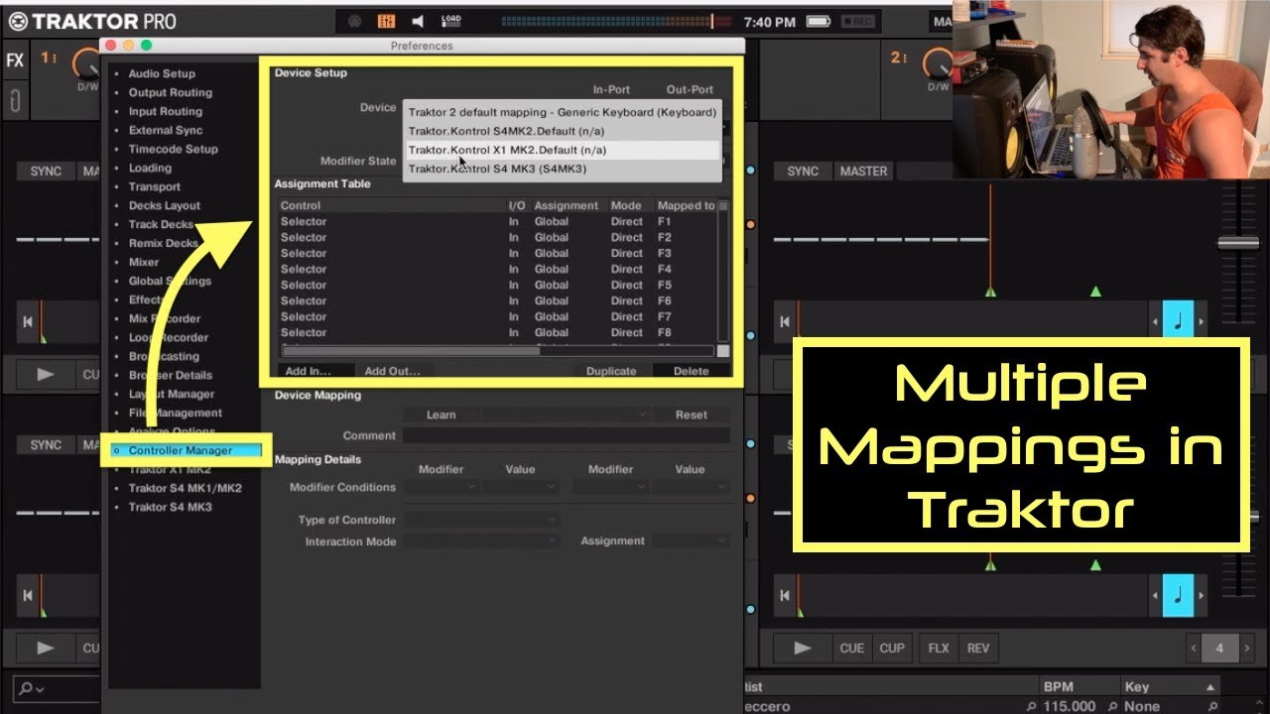
Task: Click the Comment input field
Action: 566,435
